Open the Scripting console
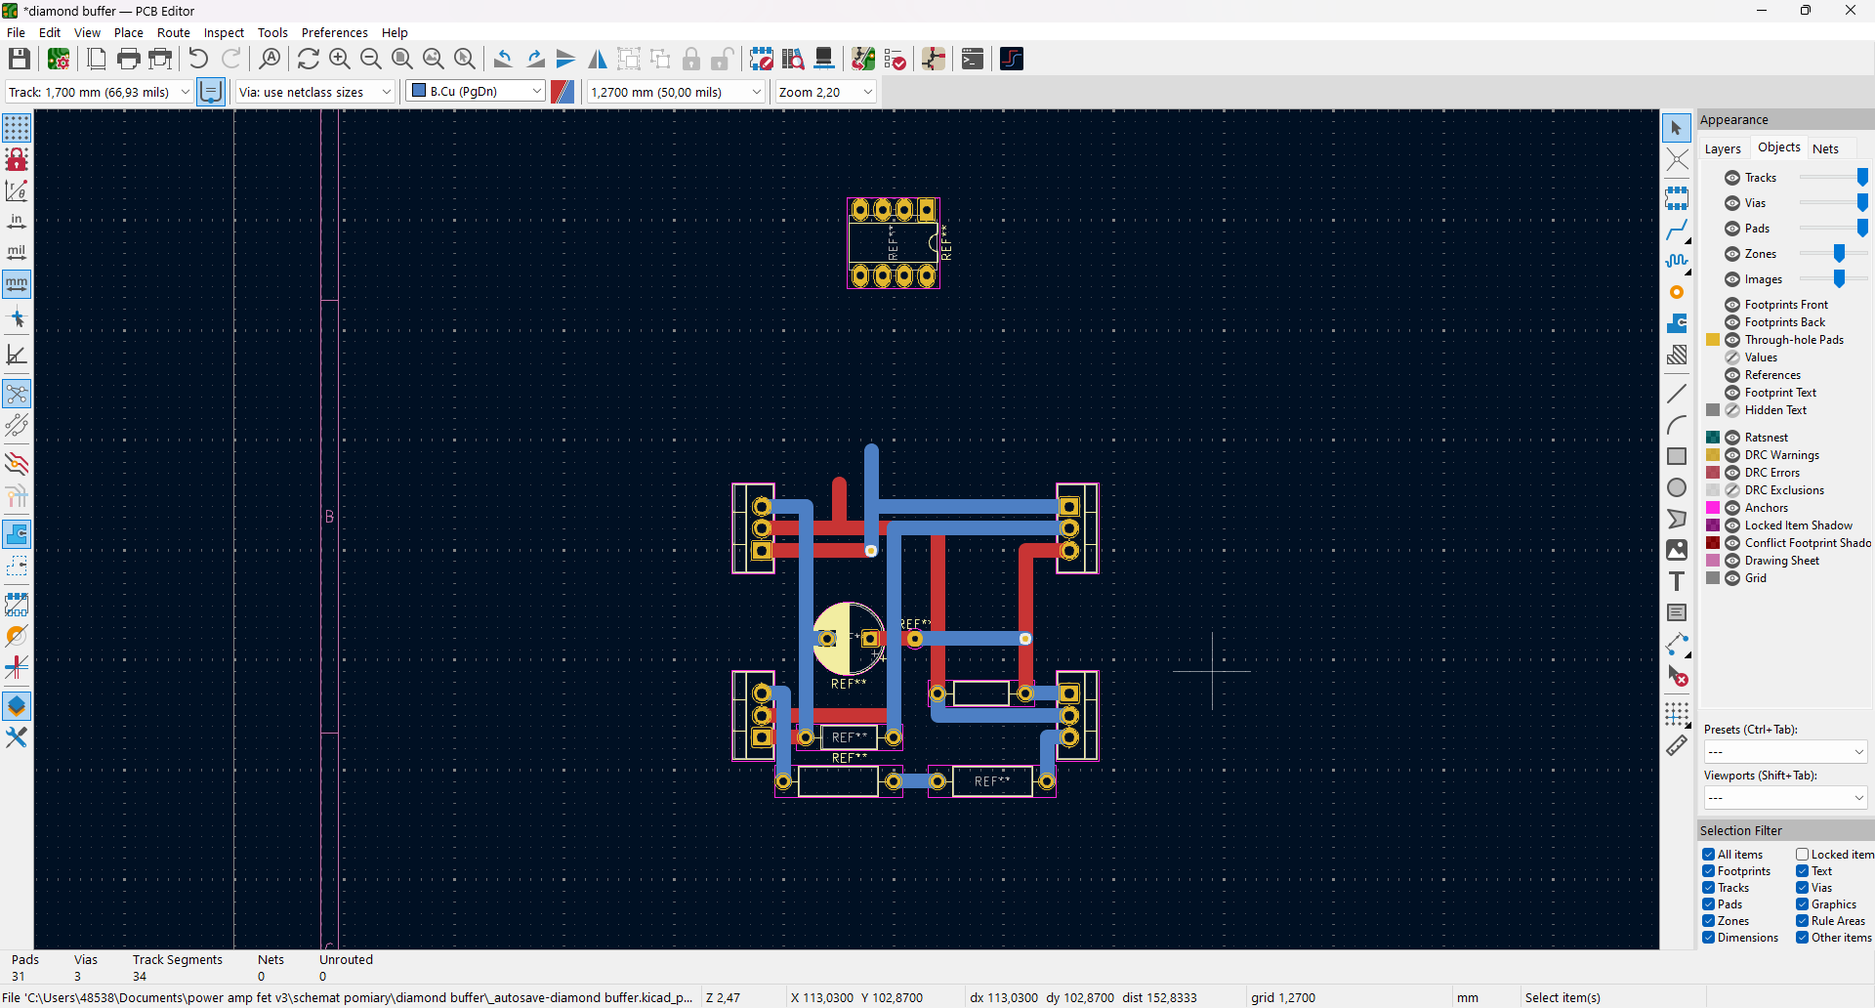The width and height of the screenshot is (1875, 1008). click(x=973, y=59)
